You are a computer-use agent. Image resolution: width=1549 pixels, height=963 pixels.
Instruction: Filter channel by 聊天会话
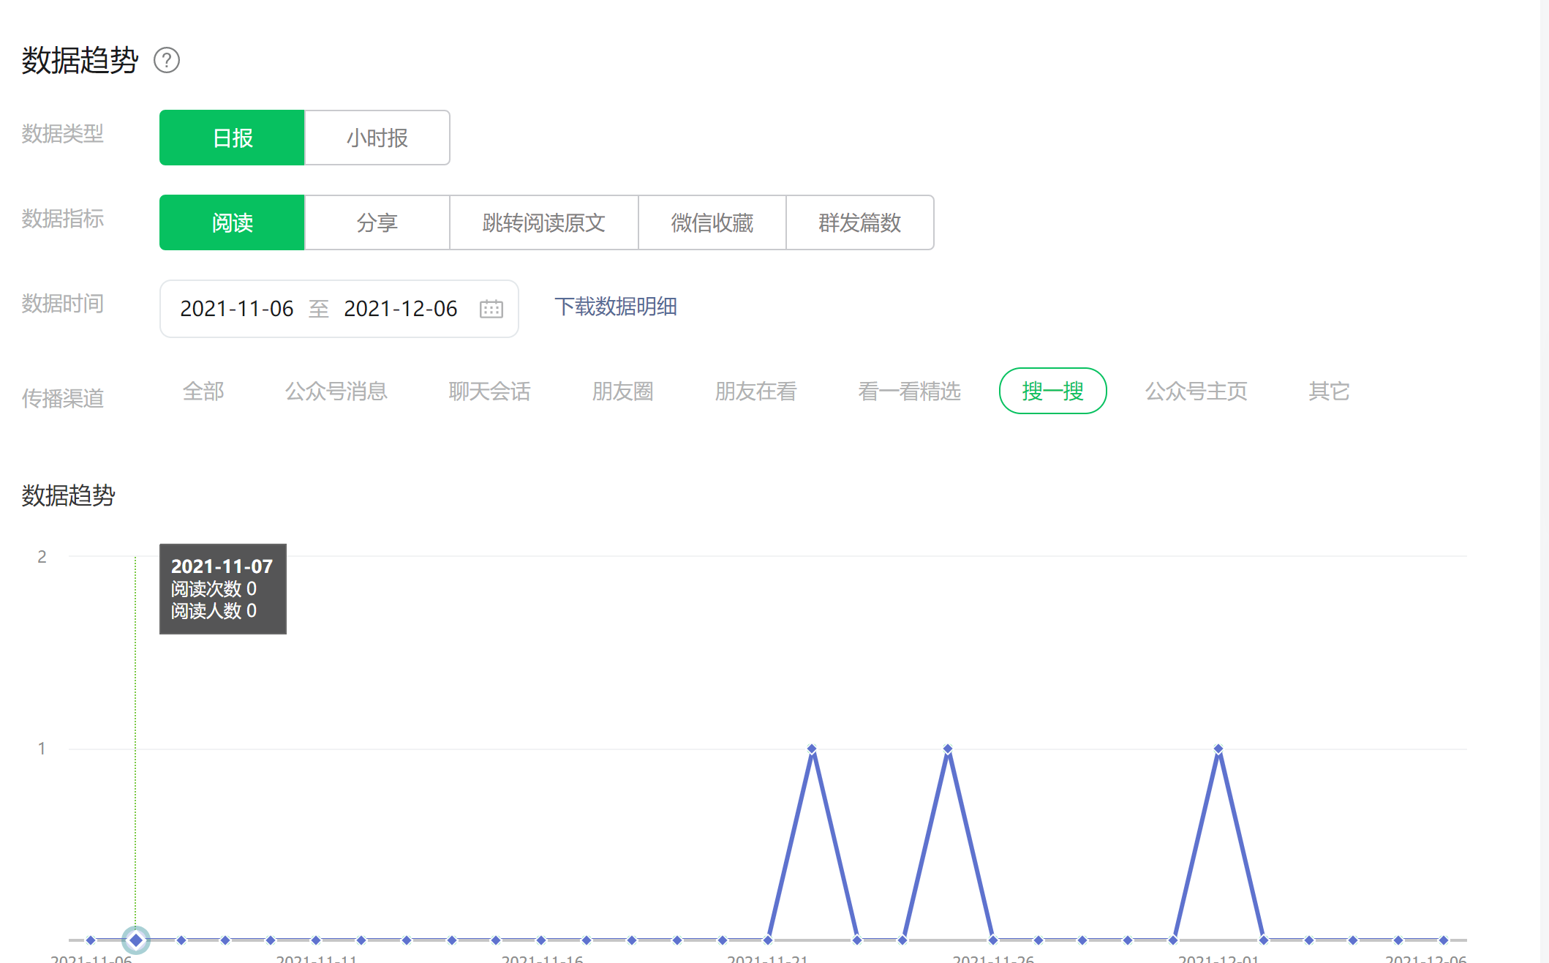489,391
